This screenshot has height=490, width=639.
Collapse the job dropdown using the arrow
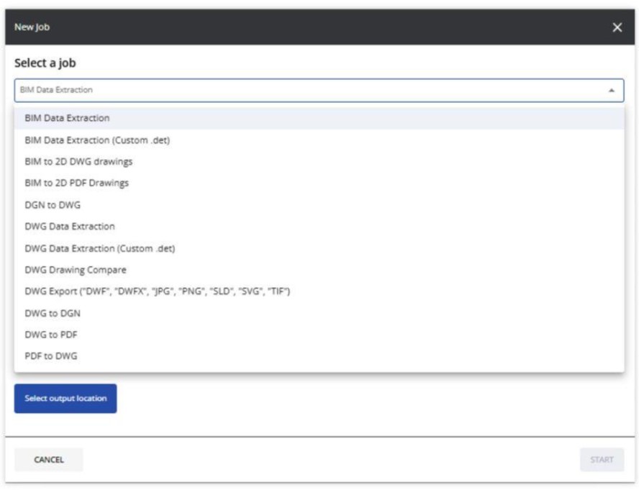click(x=611, y=91)
